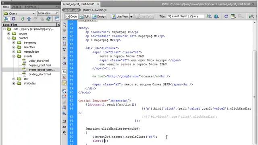Click the Remove comment icon
The image size is (258, 145).
click(x=64, y=96)
